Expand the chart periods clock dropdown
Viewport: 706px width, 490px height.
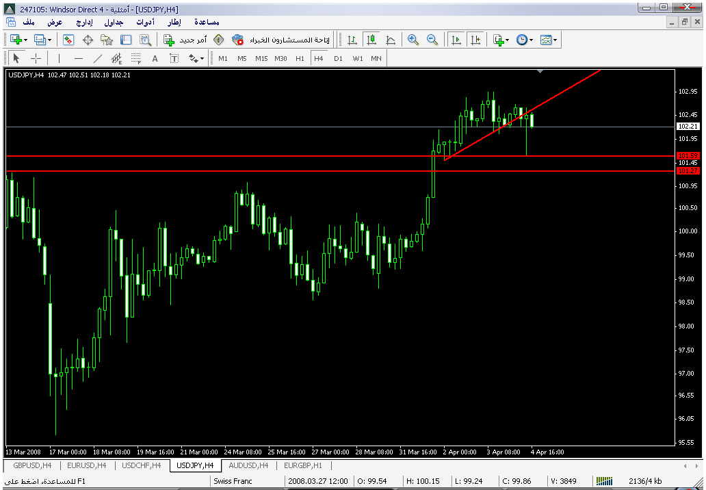click(x=525, y=40)
